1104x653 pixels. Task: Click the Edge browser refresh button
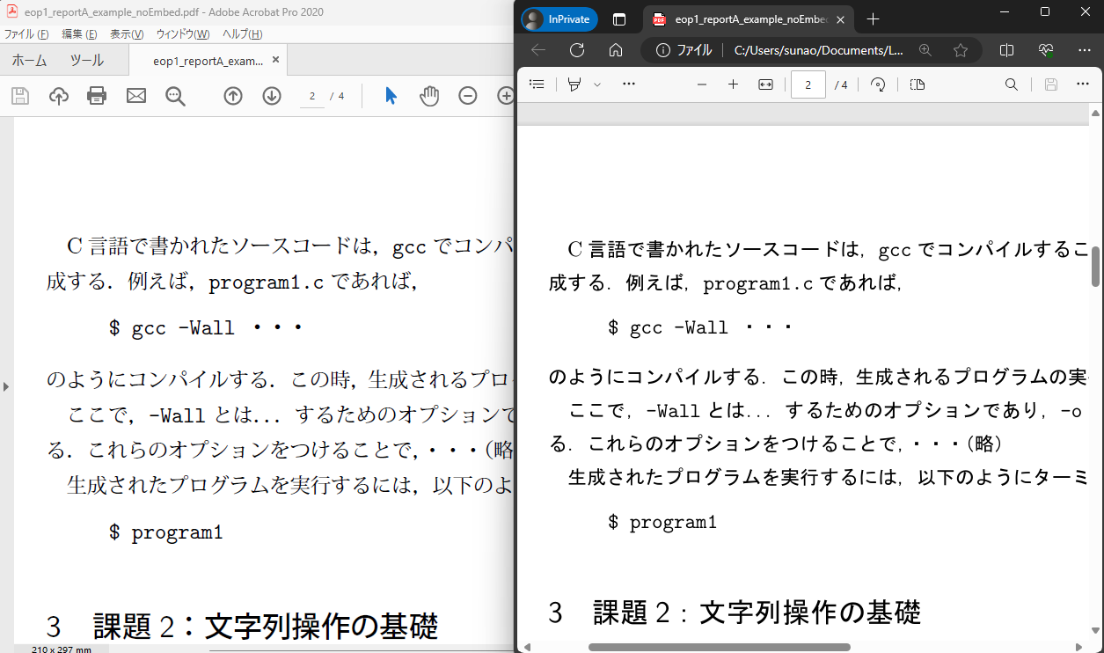[x=577, y=50]
